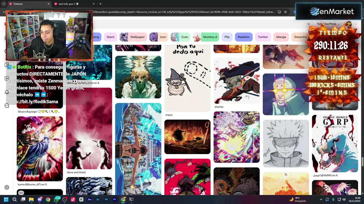Image resolution: width=364 pixels, height=204 pixels.
Task: Bookmark this page with the star icon
Action: 286,12
